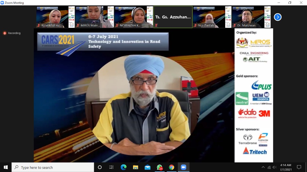This screenshot has height=172, width=307.
Task: Open the volume tray icon
Action: pos(275,167)
